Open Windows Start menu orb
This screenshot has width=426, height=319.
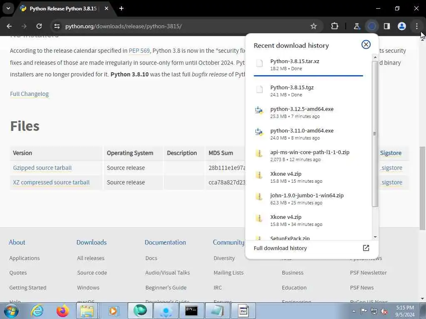click(x=11, y=311)
